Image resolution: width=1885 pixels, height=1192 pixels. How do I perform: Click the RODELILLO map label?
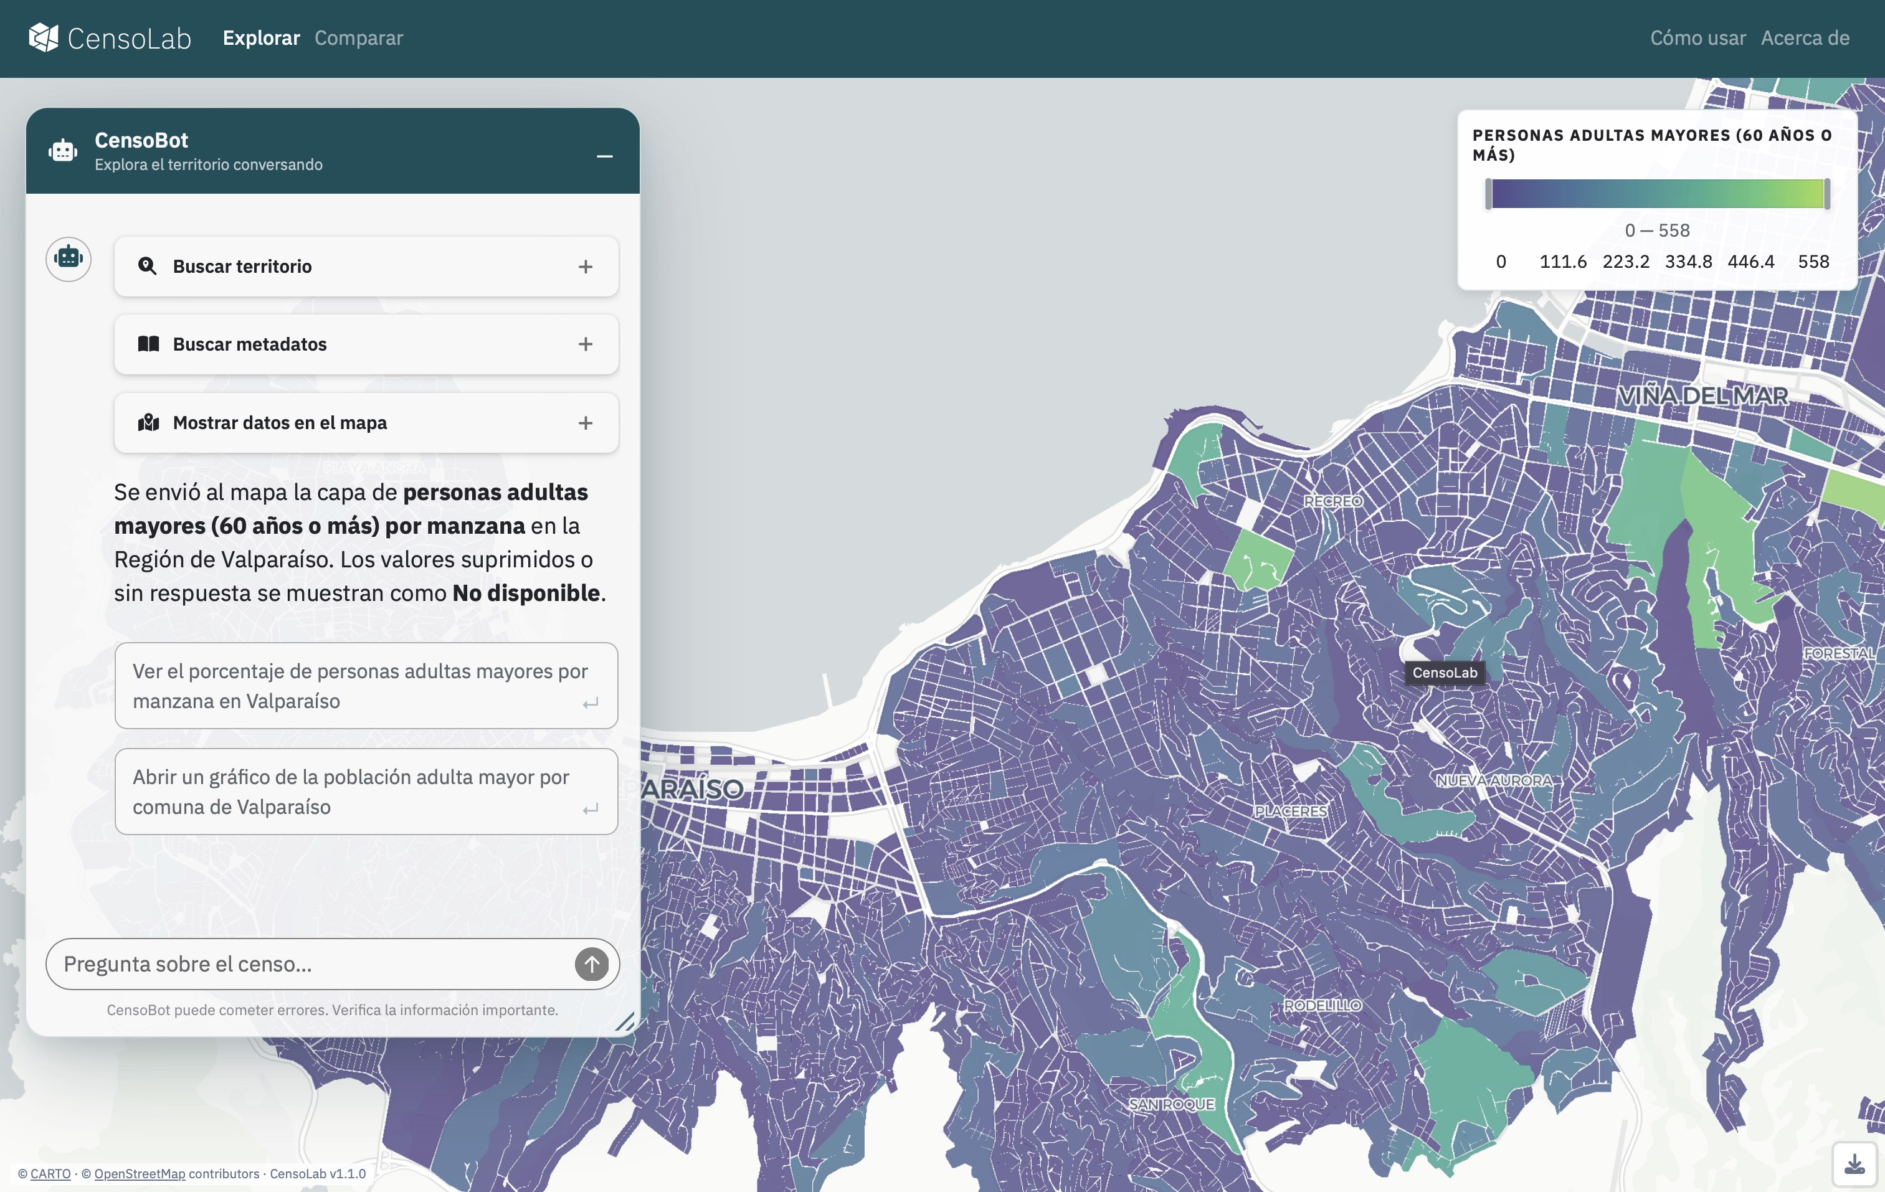coord(1323,1005)
